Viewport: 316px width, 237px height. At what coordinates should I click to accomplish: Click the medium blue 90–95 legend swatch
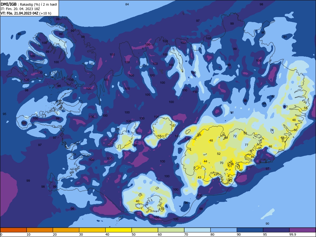pos(250,230)
